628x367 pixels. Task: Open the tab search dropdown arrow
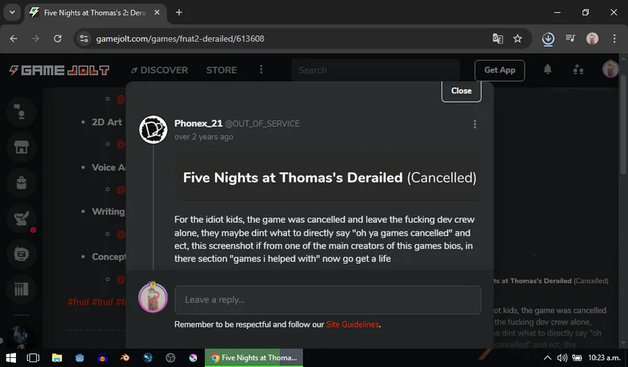pyautogui.click(x=12, y=13)
